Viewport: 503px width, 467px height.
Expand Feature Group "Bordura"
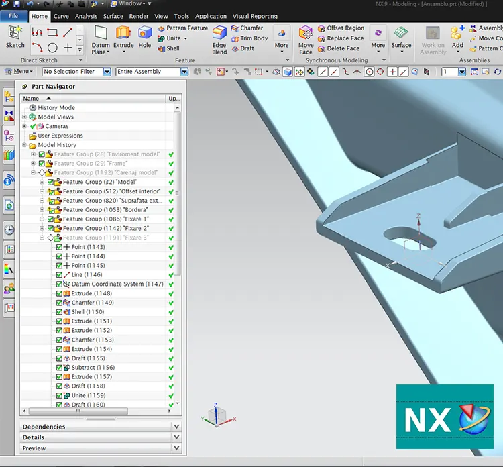(42, 210)
